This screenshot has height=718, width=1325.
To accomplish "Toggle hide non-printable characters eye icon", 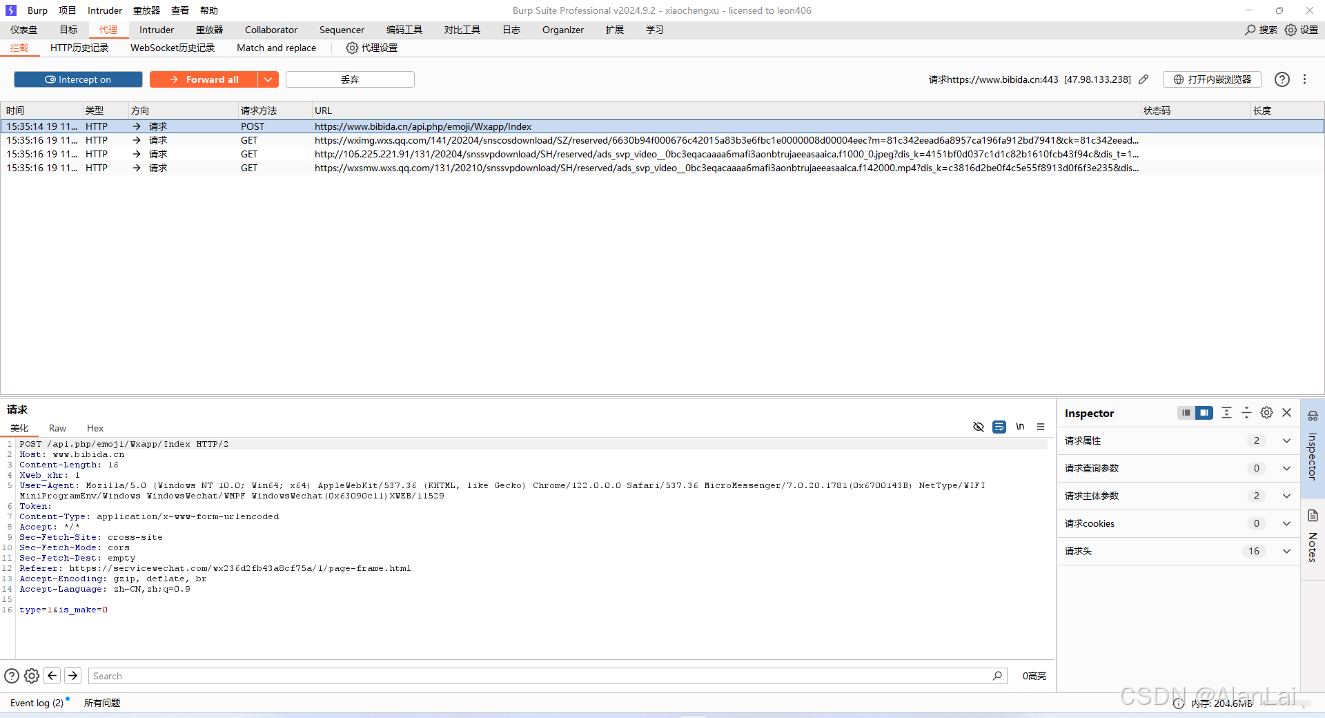I will click(x=978, y=427).
